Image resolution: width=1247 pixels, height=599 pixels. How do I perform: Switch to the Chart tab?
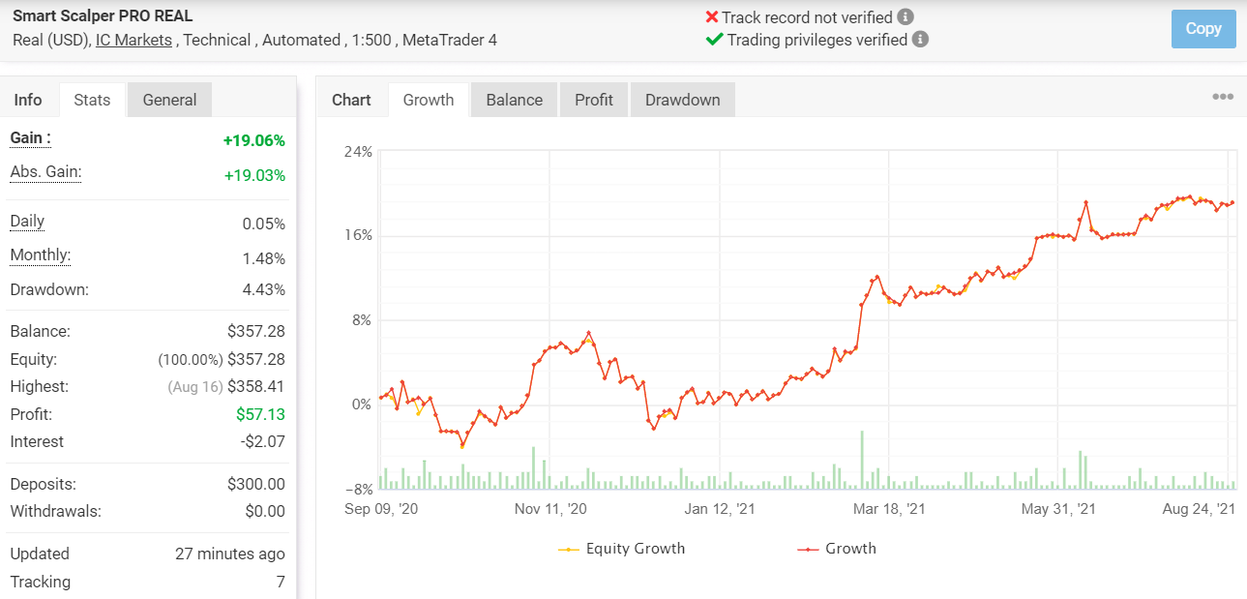[351, 99]
